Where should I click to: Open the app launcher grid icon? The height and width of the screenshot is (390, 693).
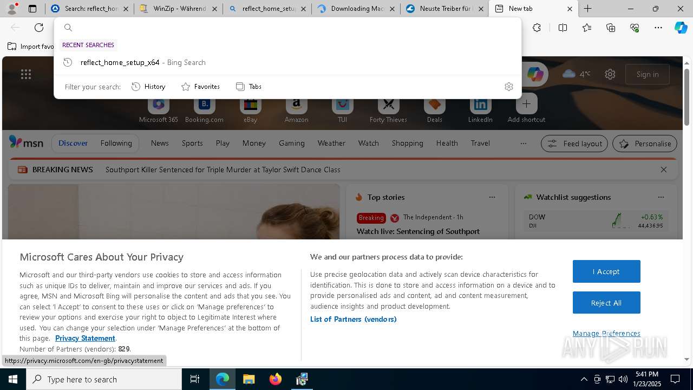[x=26, y=74]
